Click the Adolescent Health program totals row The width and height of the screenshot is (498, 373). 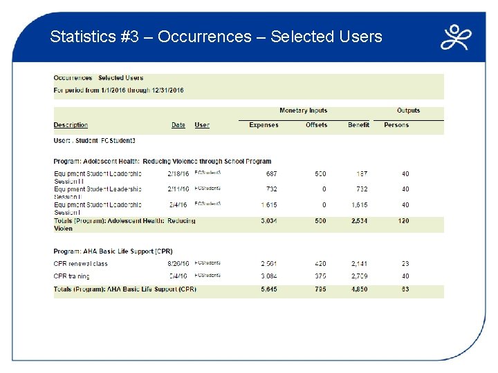coord(249,224)
